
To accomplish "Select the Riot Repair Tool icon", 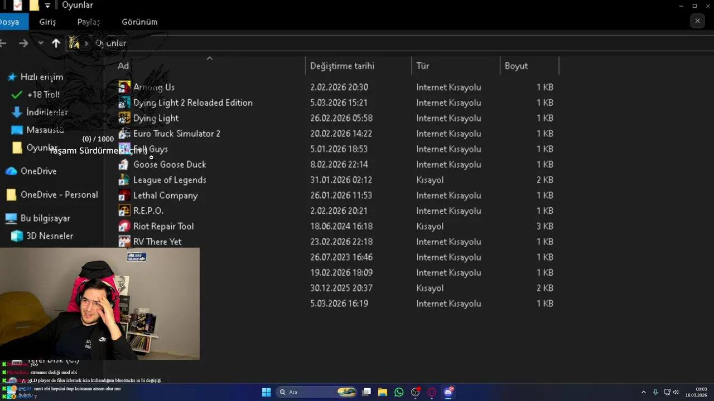I will [x=124, y=227].
